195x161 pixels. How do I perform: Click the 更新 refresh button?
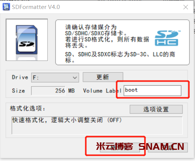tap(103, 77)
